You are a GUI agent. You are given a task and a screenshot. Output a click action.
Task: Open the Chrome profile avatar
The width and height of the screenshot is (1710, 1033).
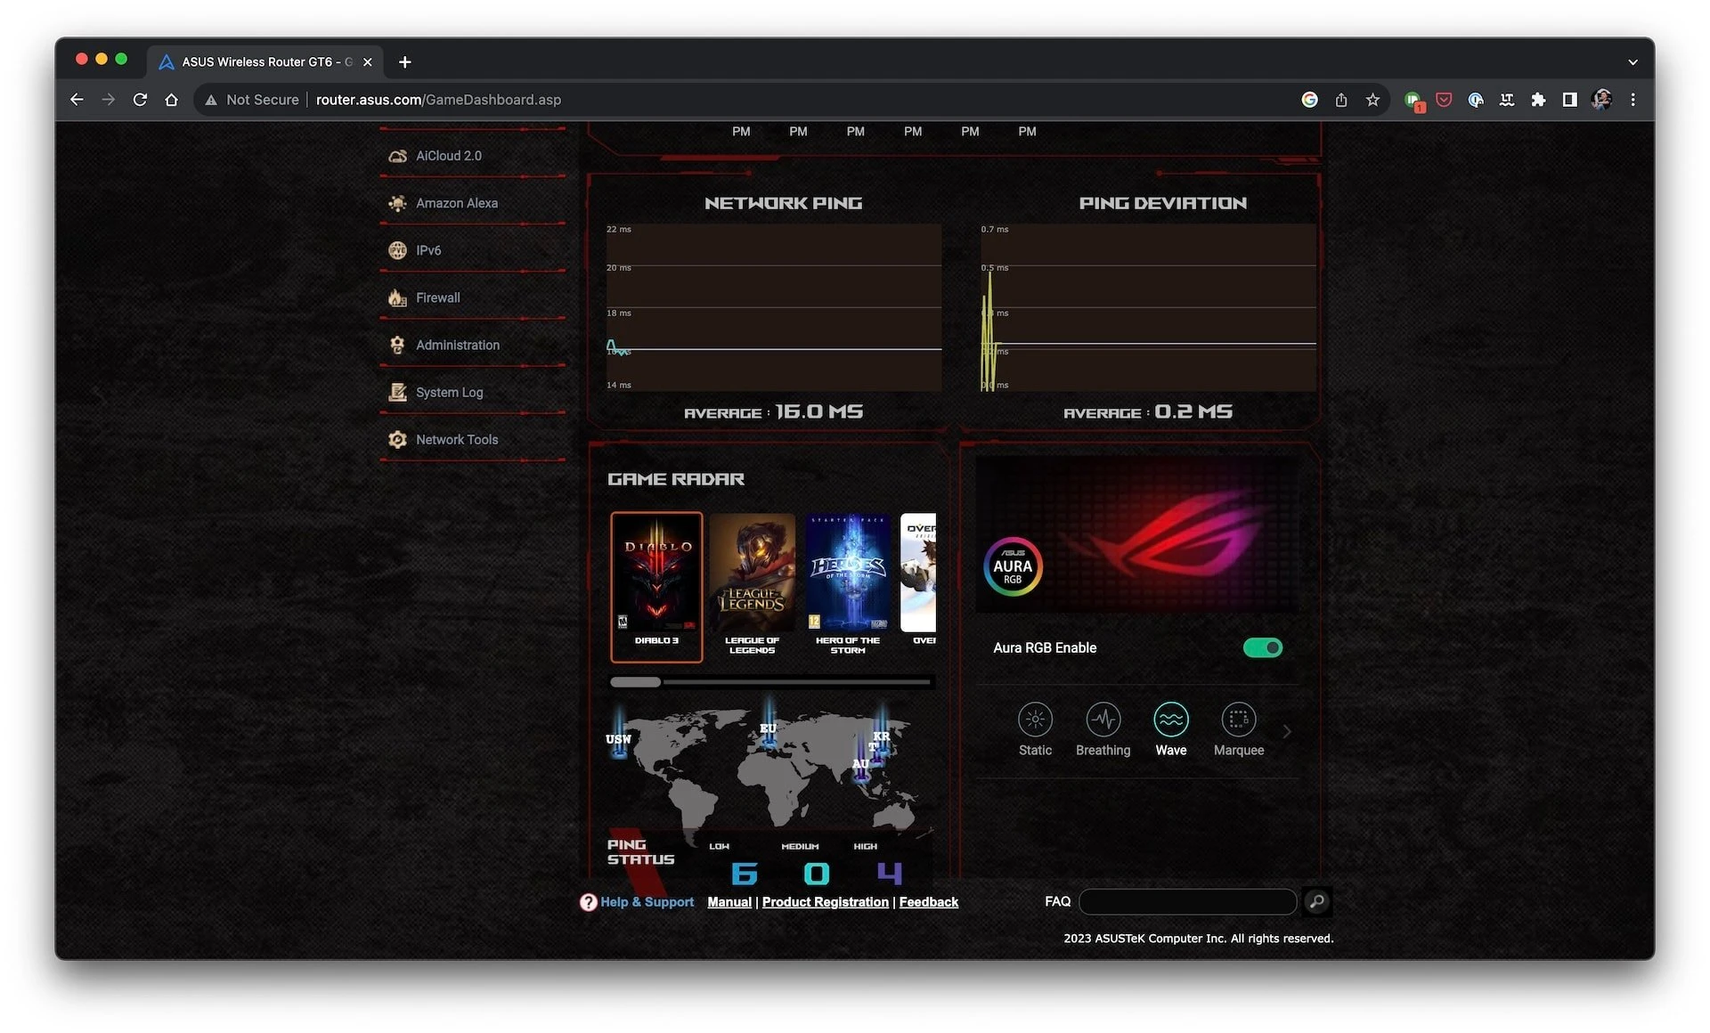coord(1601,100)
